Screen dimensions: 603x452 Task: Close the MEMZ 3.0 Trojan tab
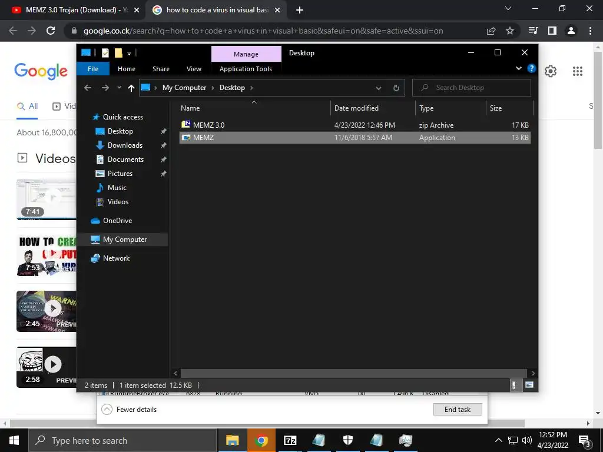(137, 11)
